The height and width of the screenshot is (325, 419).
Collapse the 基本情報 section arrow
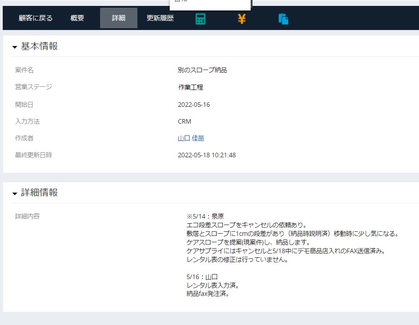click(x=15, y=47)
